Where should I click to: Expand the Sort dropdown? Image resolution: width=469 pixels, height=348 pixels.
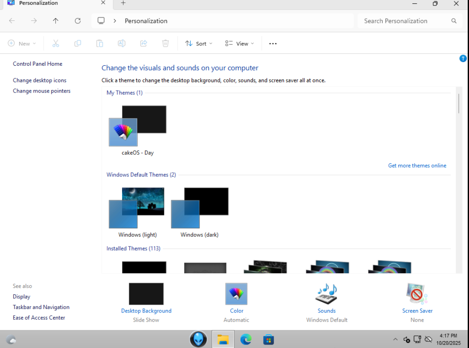199,44
